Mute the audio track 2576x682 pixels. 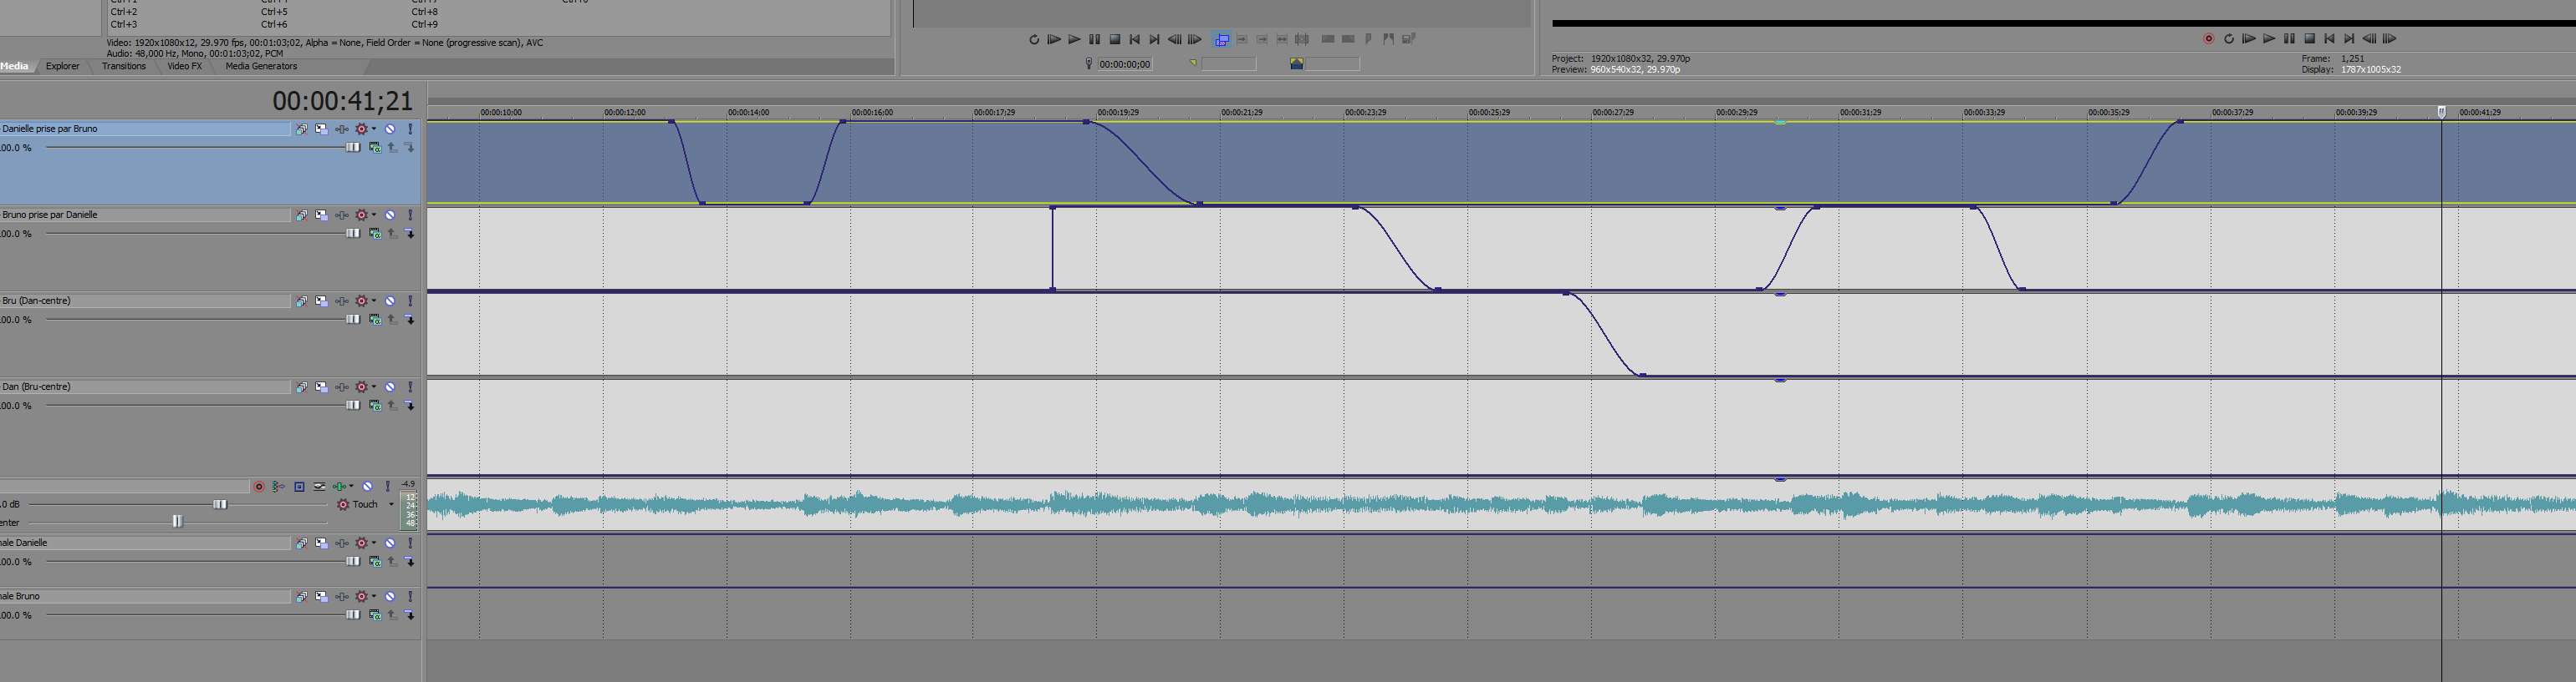pos(367,488)
